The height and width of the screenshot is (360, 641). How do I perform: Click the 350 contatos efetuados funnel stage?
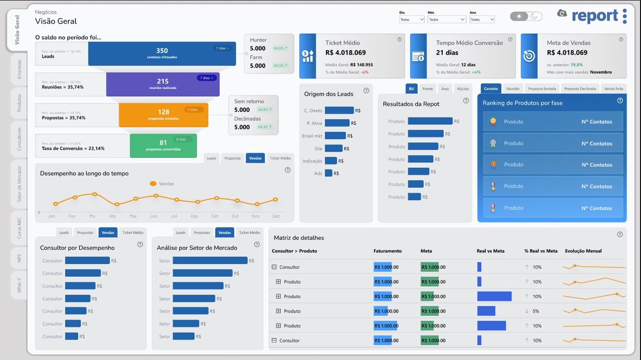point(162,53)
